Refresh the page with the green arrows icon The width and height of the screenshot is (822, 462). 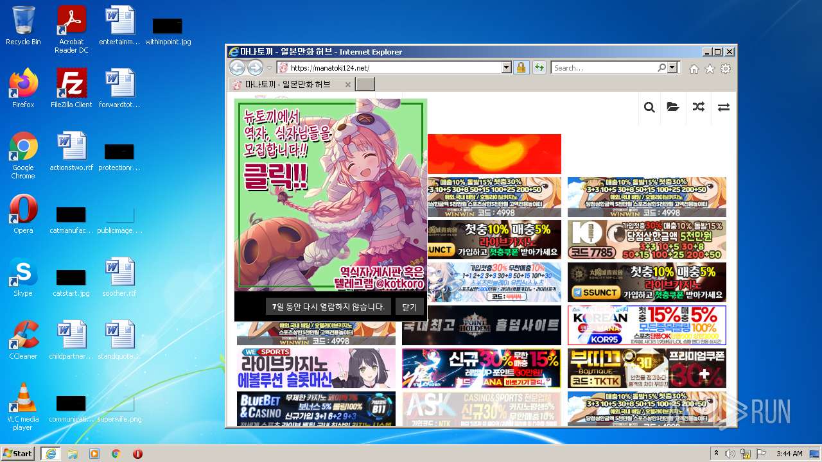point(539,67)
